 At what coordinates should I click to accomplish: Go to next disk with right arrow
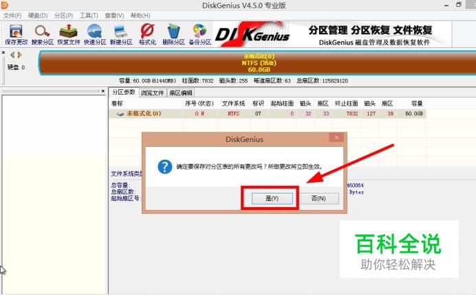click(x=20, y=55)
